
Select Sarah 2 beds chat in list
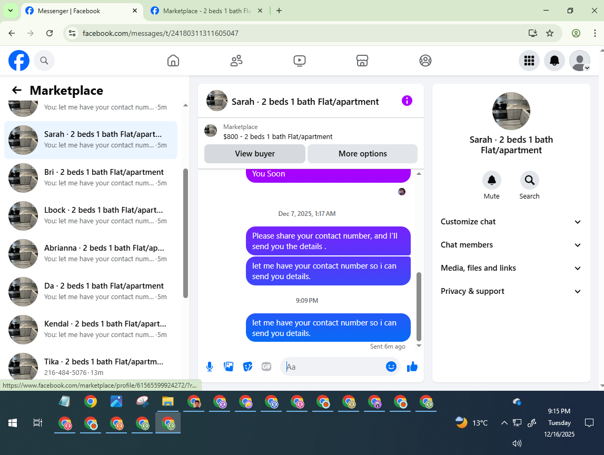tap(91, 140)
